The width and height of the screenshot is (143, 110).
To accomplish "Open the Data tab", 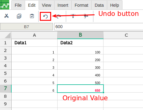I will pos(99,5).
